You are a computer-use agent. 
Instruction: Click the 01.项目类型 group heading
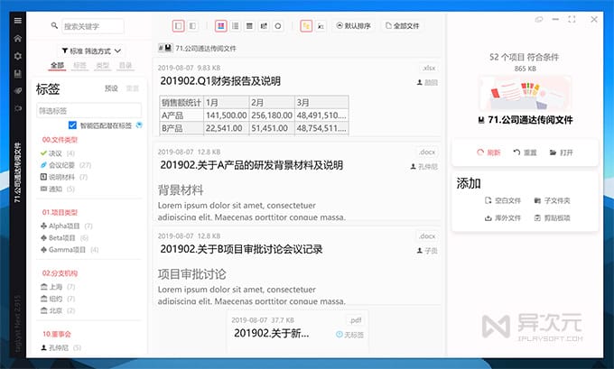[x=60, y=213]
